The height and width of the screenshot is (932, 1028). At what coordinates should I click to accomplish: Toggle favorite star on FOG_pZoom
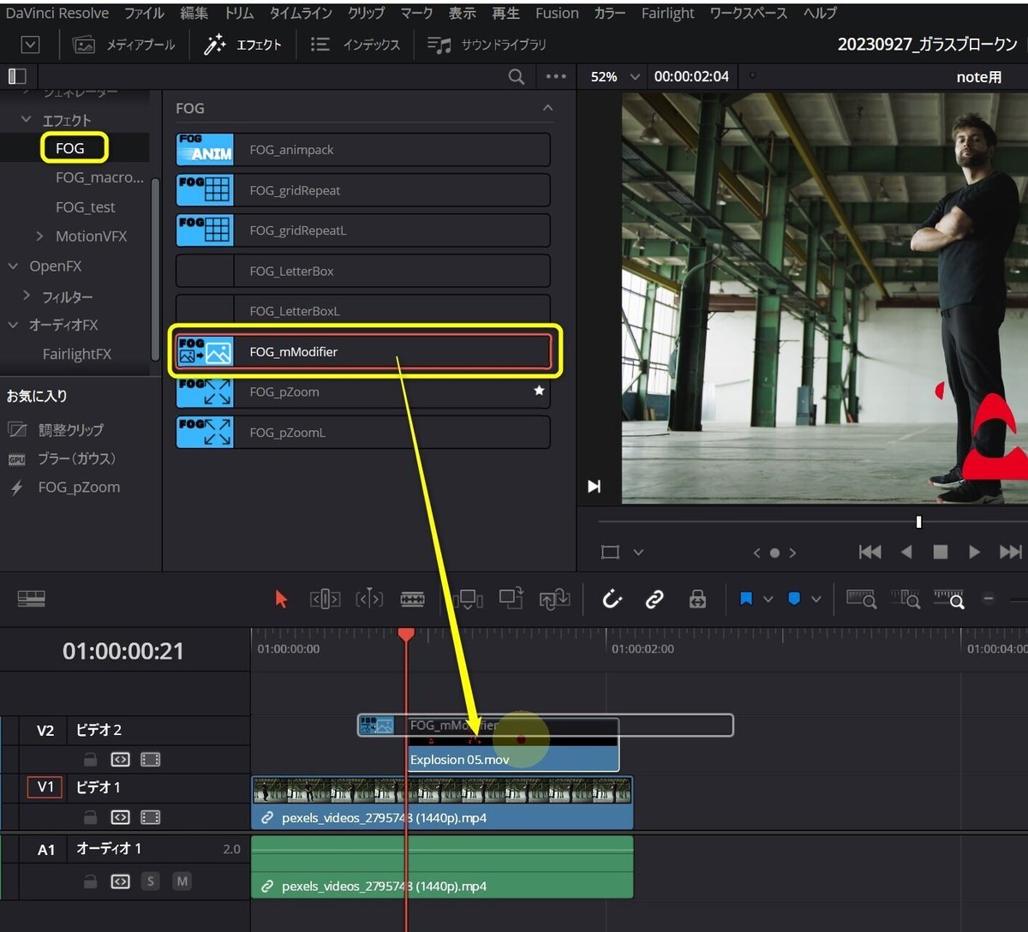click(539, 391)
